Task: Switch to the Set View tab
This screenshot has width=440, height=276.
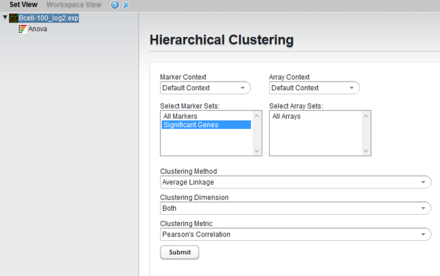Action: click(x=23, y=5)
